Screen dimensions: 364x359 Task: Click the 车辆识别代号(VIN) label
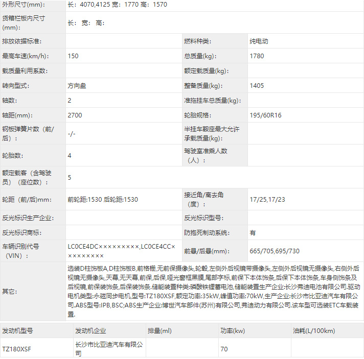pos(20,251)
